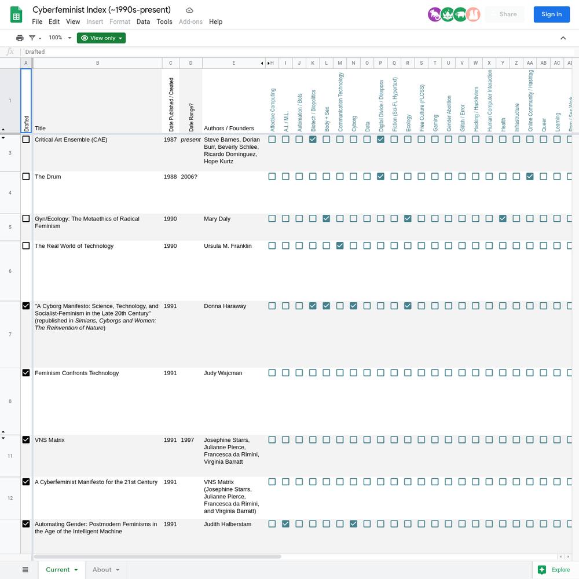Toggle Online Community checkbox in The Drum row
The width and height of the screenshot is (579, 579).
point(530,177)
